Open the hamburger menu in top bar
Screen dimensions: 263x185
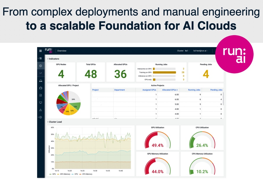click(40, 51)
